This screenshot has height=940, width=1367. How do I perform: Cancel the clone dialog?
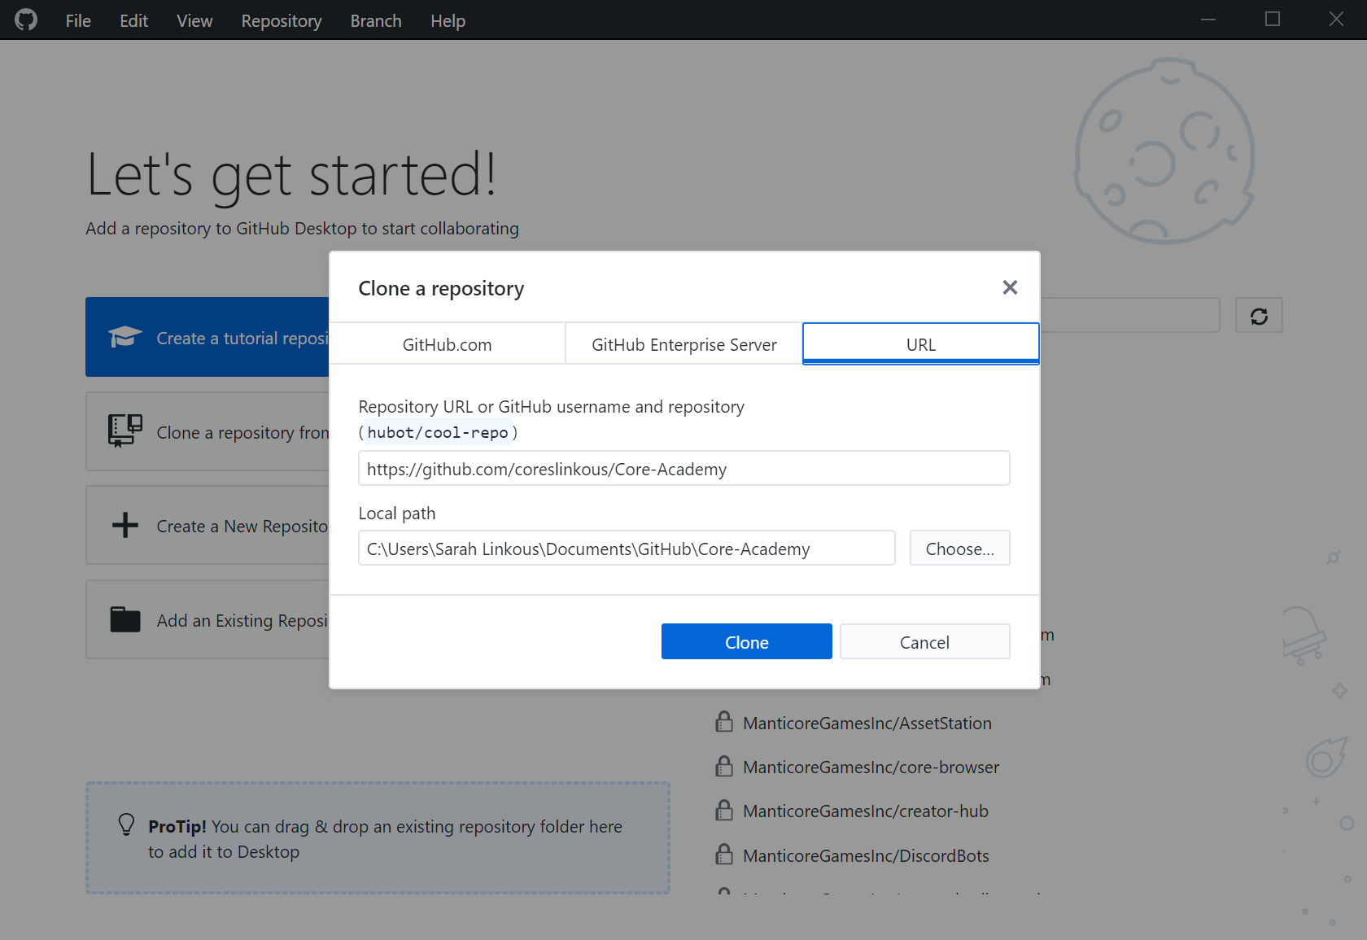tap(925, 642)
